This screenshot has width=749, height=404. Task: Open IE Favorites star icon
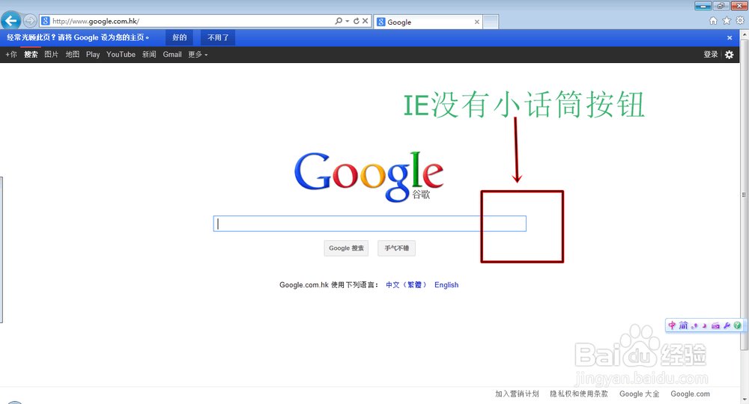[x=727, y=20]
